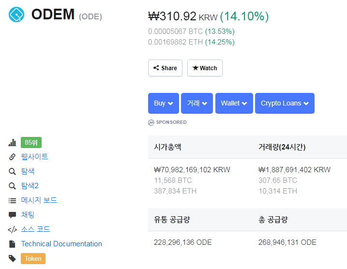This screenshot has width=347, height=269.
Task: Click the green 85위 rank badge
Action: [31, 143]
